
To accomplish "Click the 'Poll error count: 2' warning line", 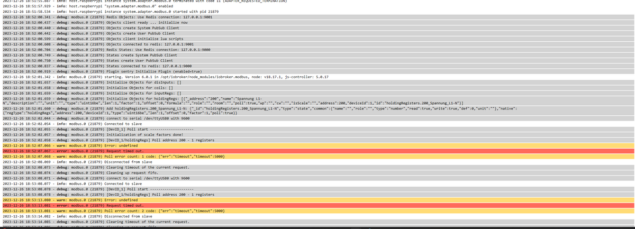I will coord(317,210).
